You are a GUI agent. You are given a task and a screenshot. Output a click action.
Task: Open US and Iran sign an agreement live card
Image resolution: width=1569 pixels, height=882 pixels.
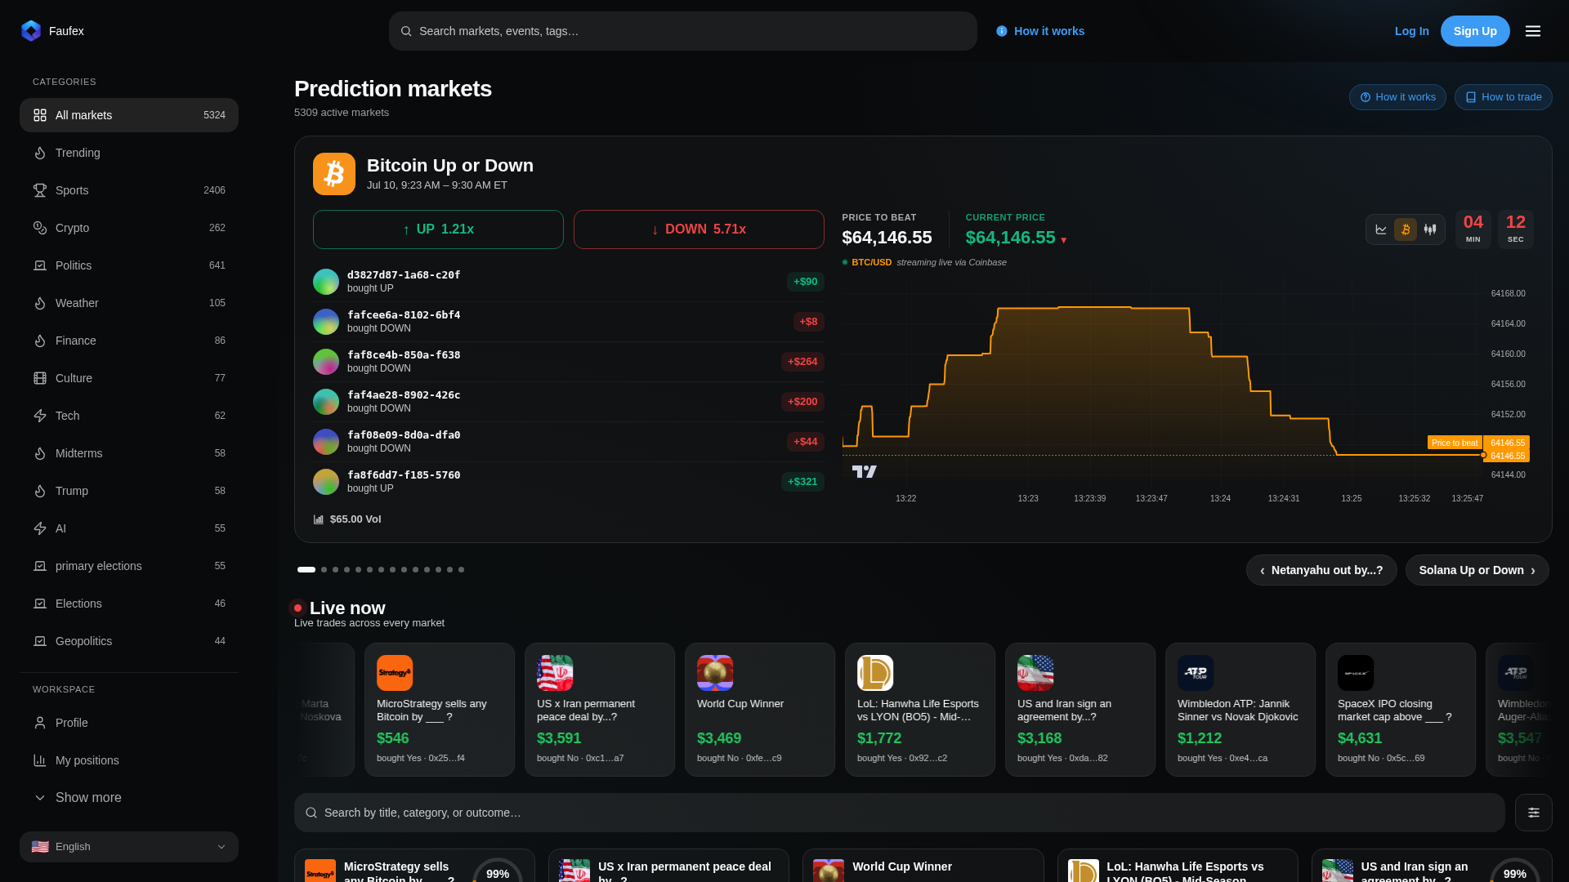[1080, 710]
